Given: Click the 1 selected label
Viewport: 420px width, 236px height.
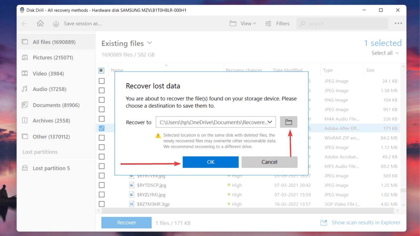Looking at the screenshot, I should (383, 43).
